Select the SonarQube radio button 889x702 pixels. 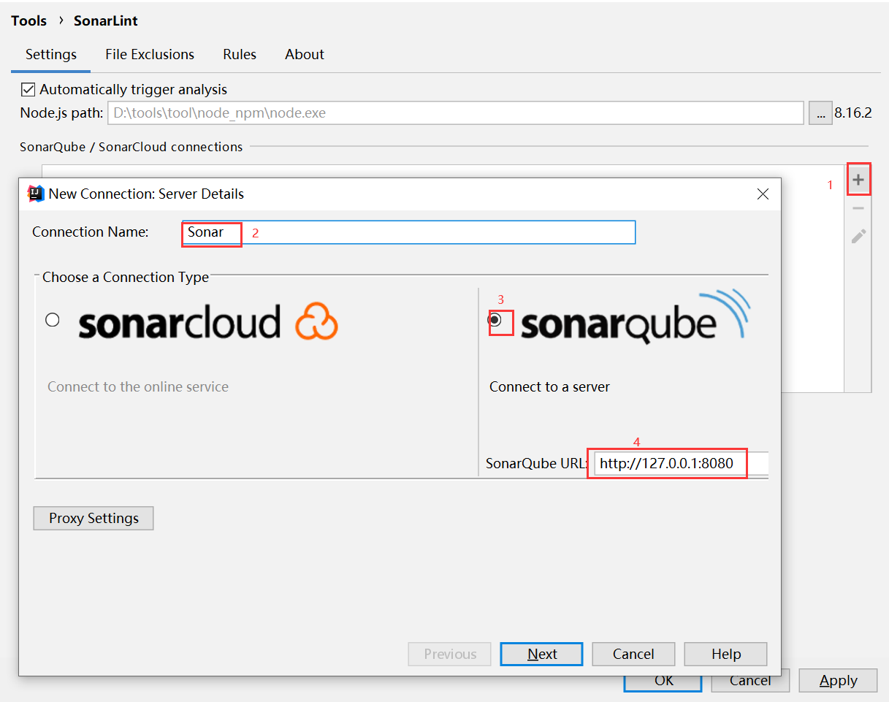coord(495,320)
